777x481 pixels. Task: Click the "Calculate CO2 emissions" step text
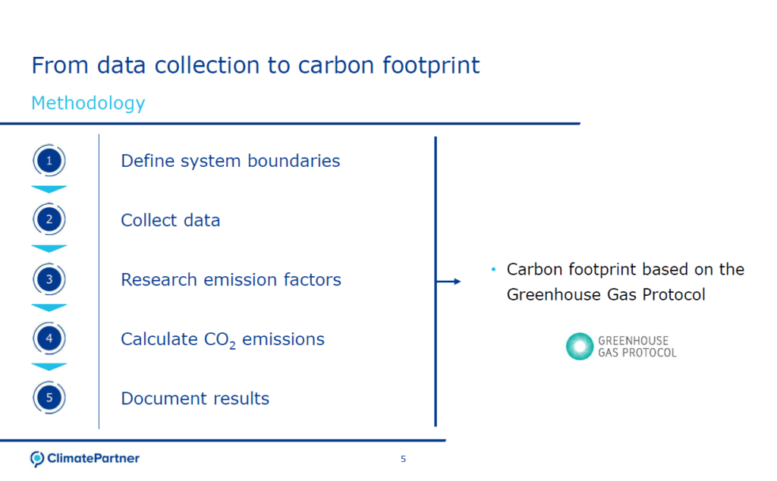pyautogui.click(x=222, y=339)
